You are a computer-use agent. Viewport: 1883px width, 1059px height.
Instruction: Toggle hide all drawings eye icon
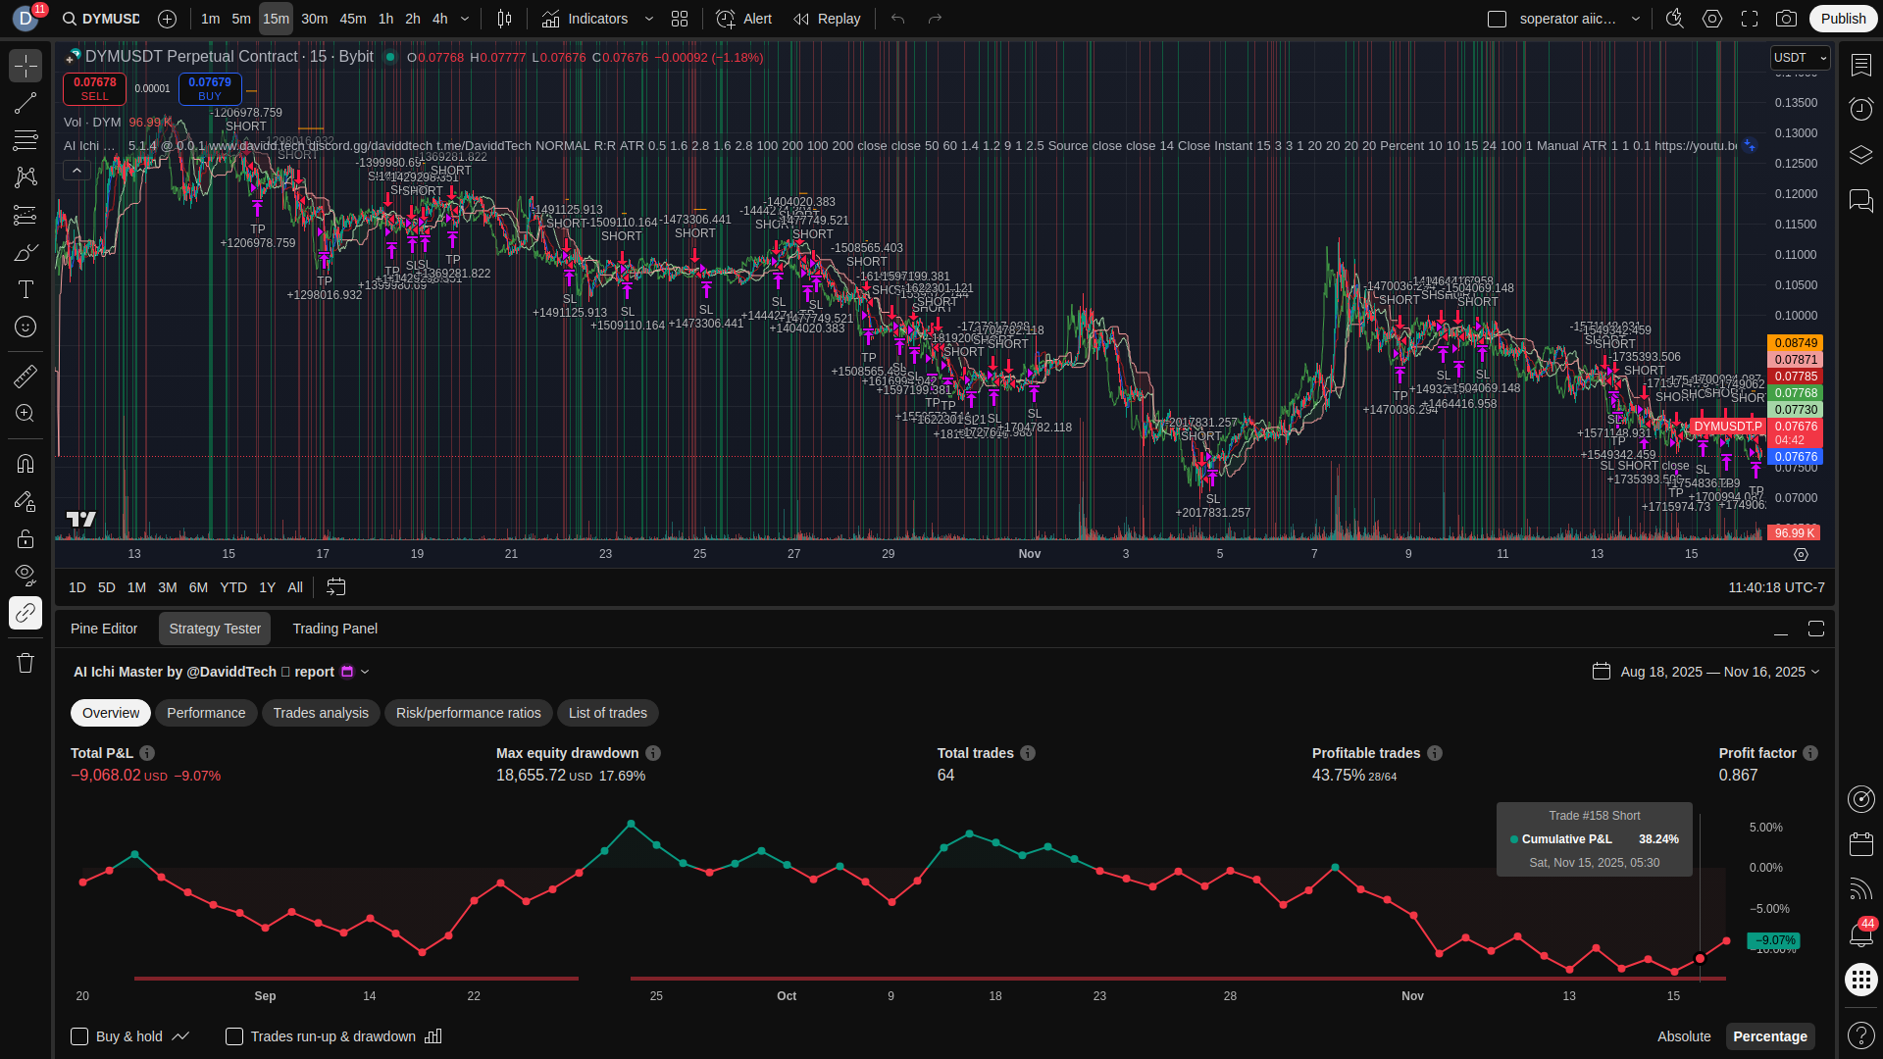coord(25,574)
